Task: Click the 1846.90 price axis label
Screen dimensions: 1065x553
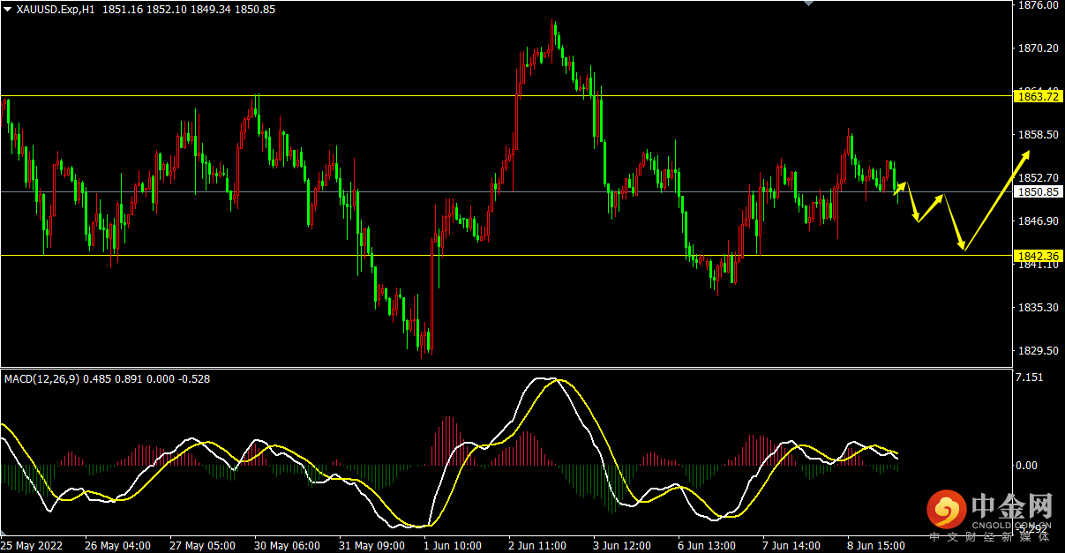Action: pyautogui.click(x=1039, y=221)
